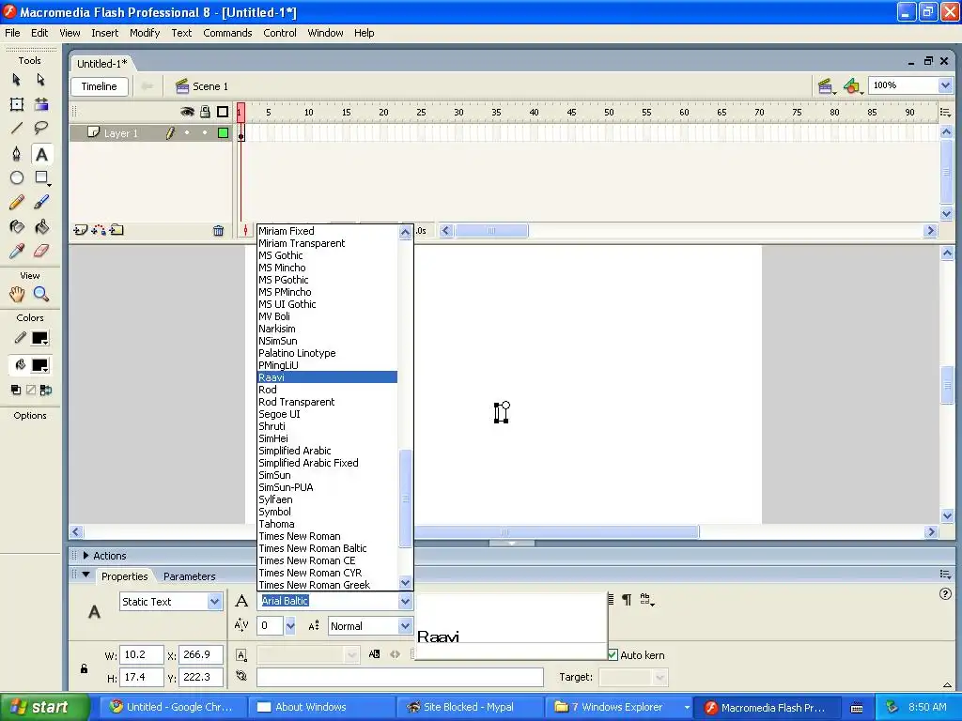Viewport: 962px width, 721px height.
Task: Open the letter spacing dropdown
Action: [x=290, y=626]
